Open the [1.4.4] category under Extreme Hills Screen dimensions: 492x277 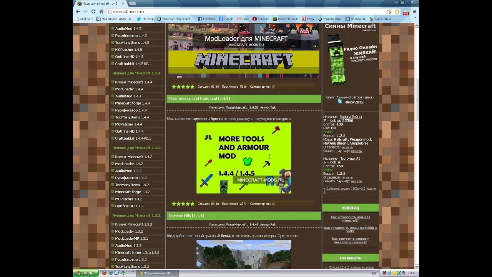pyautogui.click(x=253, y=224)
